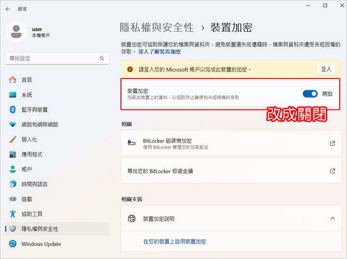Open 隱私權與安全性 via the shield icon
Image resolution: width=347 pixels, height=259 pixels.
click(13, 229)
